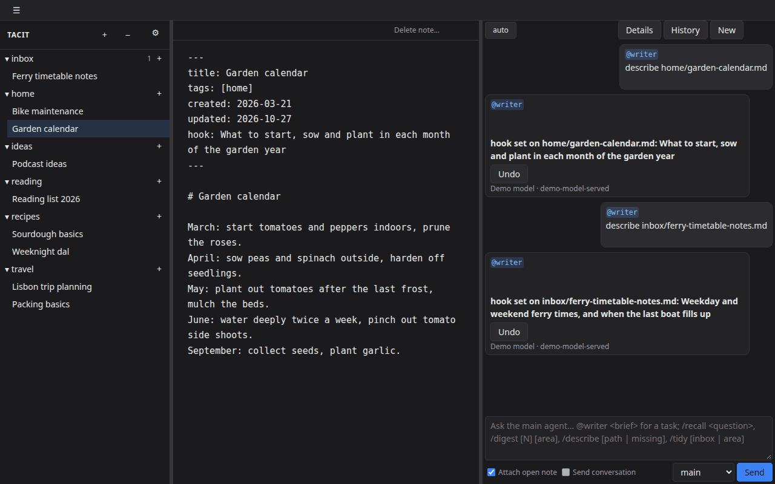Collapse the ideas folder
775x484 pixels.
pyautogui.click(x=7, y=146)
